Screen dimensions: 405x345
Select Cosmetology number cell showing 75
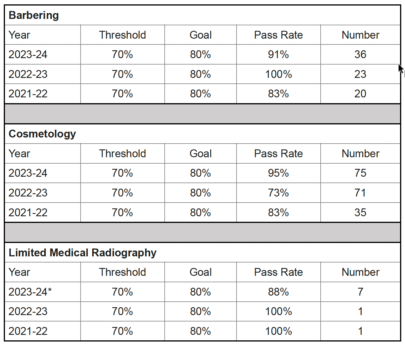coord(360,173)
